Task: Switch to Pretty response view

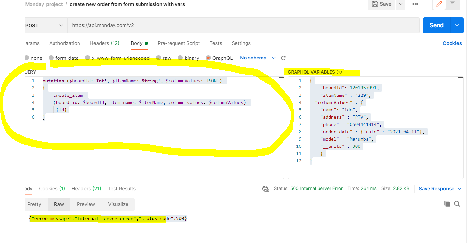Action: pyautogui.click(x=34, y=204)
